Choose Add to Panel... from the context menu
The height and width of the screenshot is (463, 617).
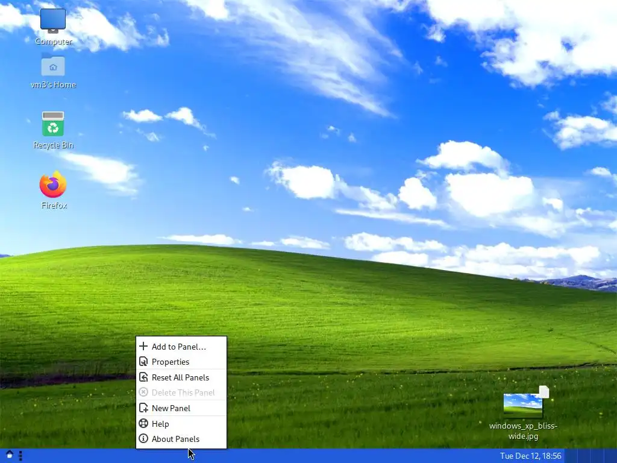tap(181, 347)
